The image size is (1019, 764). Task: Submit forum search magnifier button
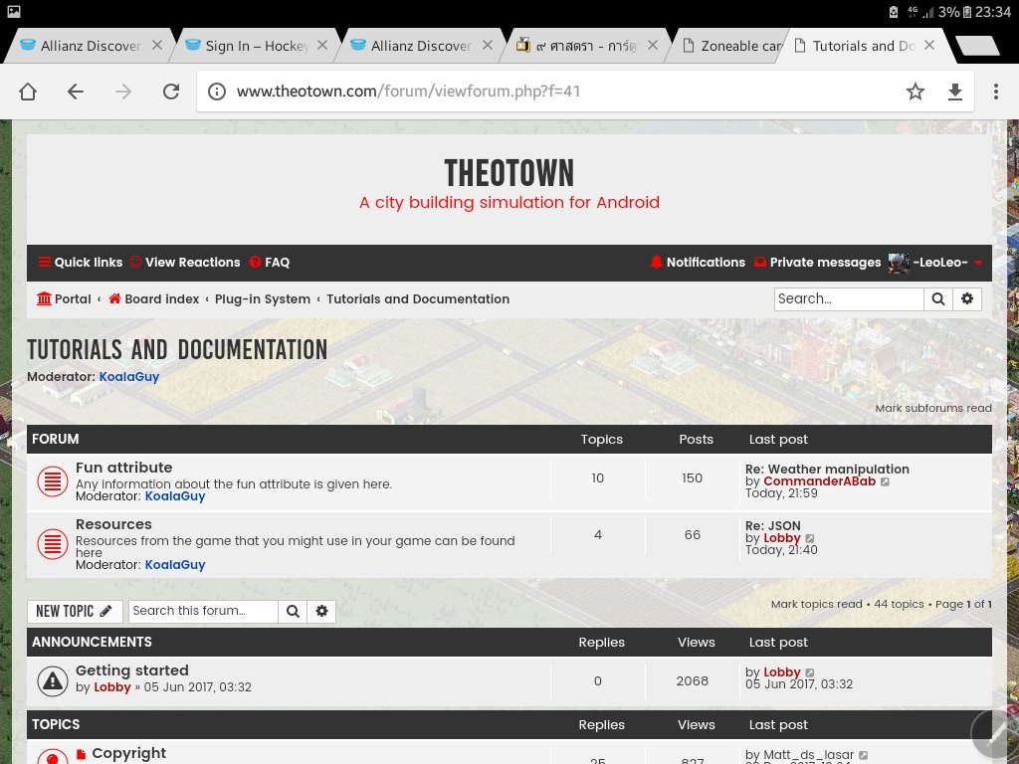(294, 612)
